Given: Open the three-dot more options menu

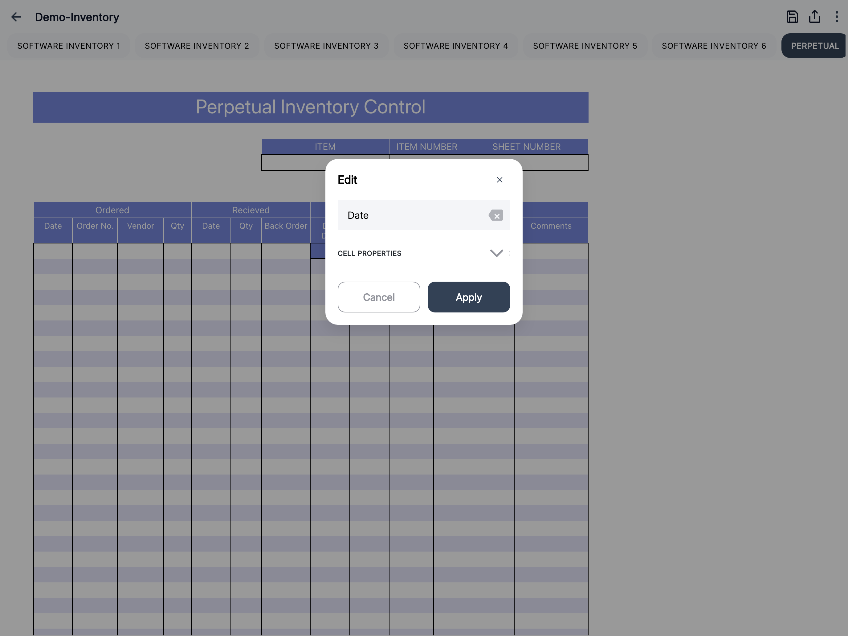Looking at the screenshot, I should (x=837, y=17).
